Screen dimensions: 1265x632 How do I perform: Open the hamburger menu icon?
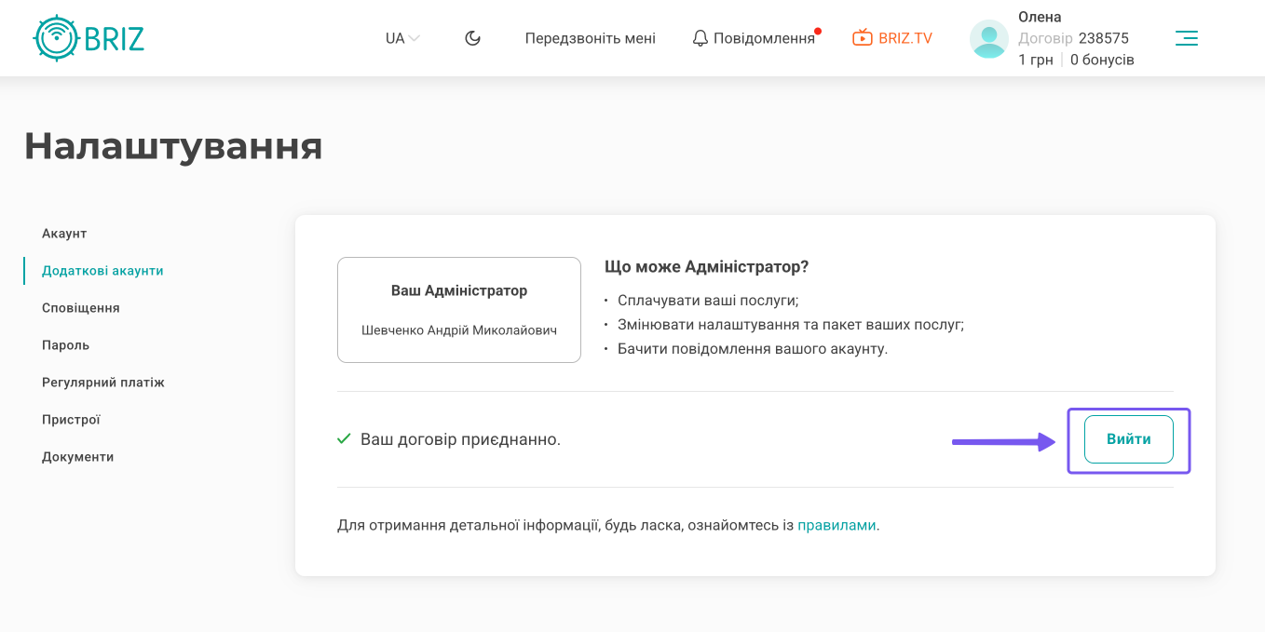point(1186,38)
